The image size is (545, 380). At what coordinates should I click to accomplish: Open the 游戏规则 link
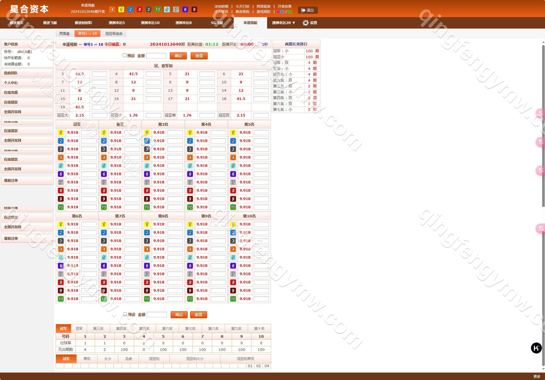[x=263, y=12]
